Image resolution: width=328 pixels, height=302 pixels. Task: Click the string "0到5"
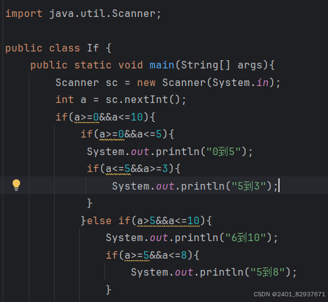[224, 151]
